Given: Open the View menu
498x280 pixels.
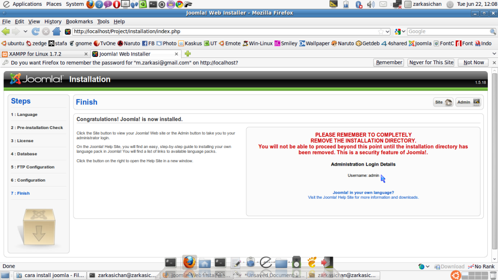Looking at the screenshot, I should coord(34,21).
